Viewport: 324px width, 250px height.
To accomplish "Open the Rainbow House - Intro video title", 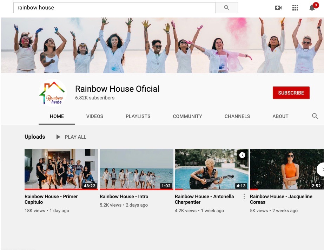I will pyautogui.click(x=124, y=197).
